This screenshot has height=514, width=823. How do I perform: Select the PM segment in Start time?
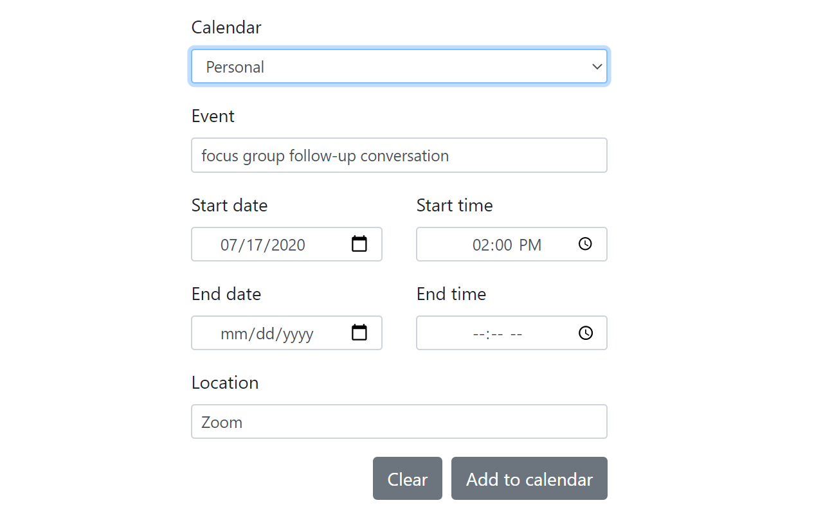(x=530, y=245)
